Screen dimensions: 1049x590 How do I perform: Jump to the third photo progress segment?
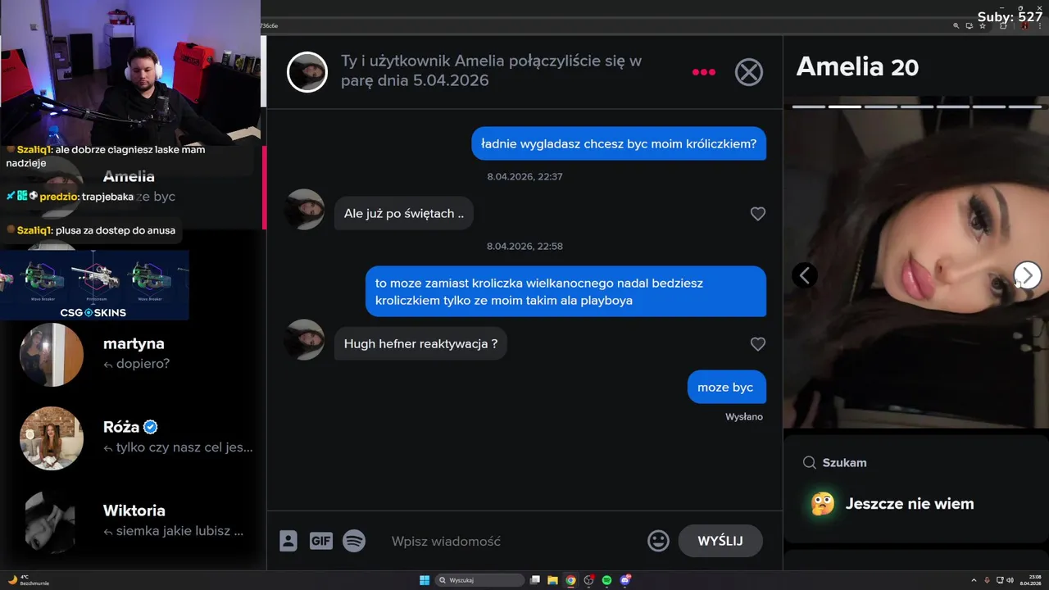(881, 107)
